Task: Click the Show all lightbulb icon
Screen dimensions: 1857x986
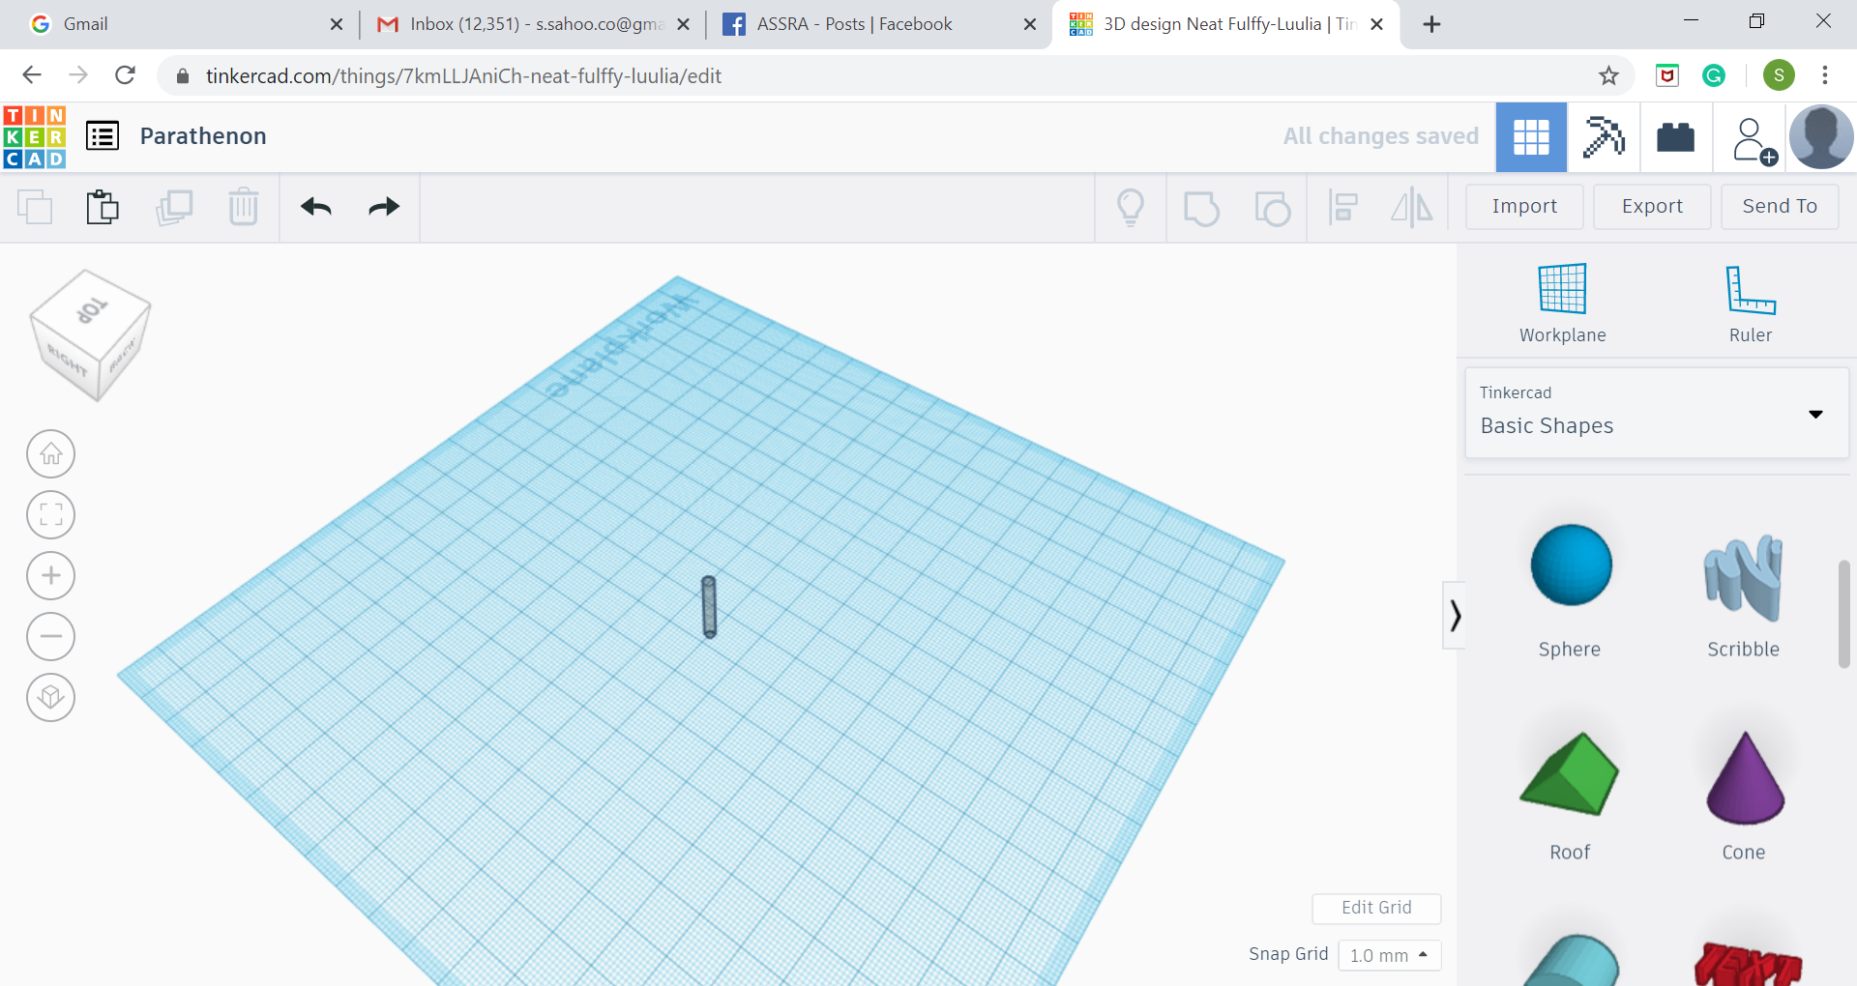Action: pos(1131,208)
